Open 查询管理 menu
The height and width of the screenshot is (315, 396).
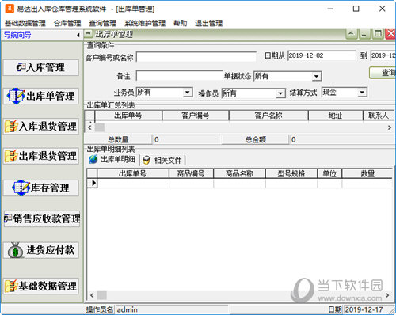[x=103, y=23]
